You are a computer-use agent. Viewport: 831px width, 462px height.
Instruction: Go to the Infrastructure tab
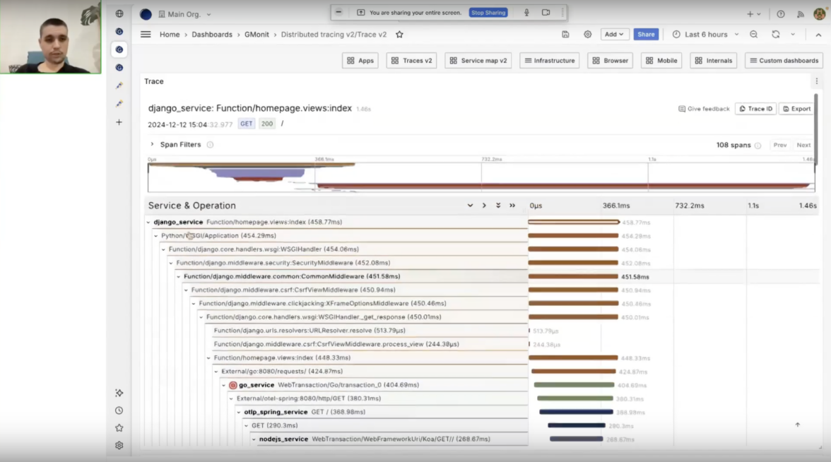549,61
